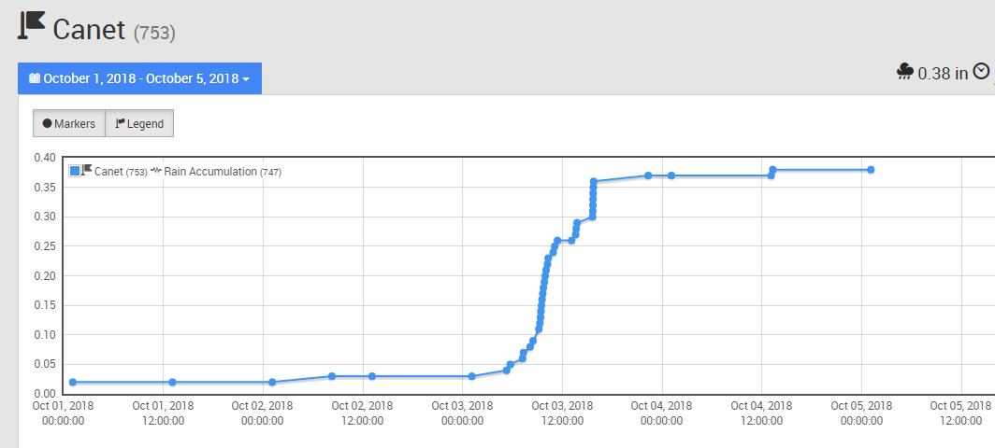Viewport: 995px width, 448px height.
Task: Click the flag icon in the chart legend entry
Action: (x=87, y=170)
